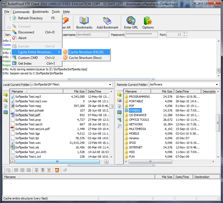Select Softpedia Test.pdf in local list
The height and width of the screenshot is (203, 223).
pos(28,115)
